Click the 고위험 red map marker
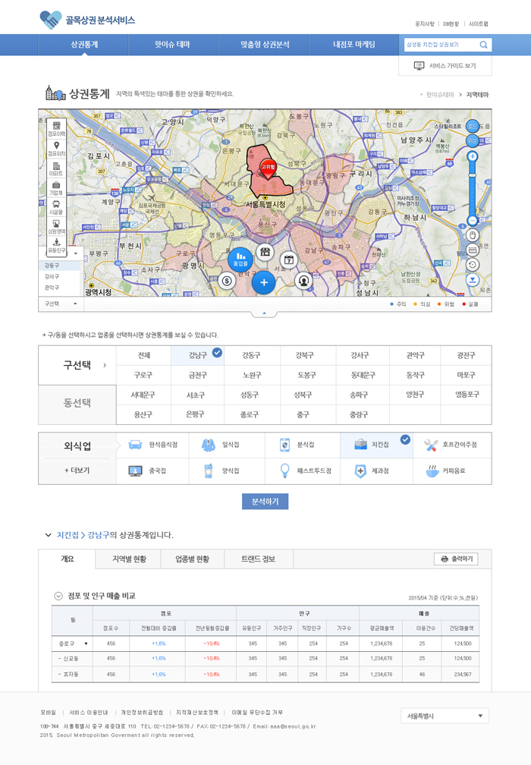The height and width of the screenshot is (765, 531). click(268, 168)
